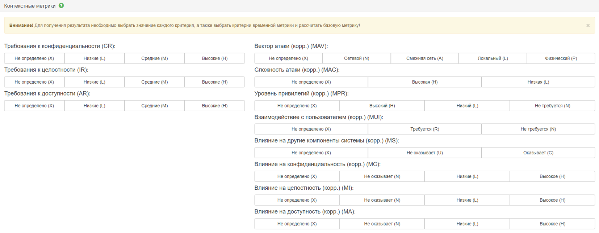
Task: Set confidentiality requirement (CR) to Высокие (H)
Action: coord(214,58)
